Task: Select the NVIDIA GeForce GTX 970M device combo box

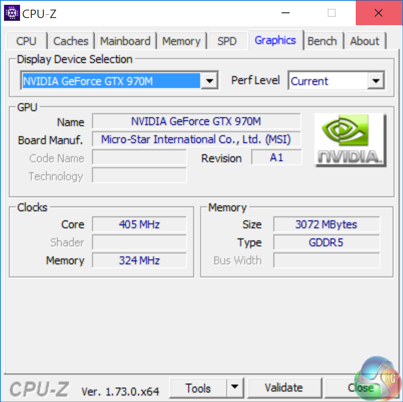Action: (x=119, y=80)
